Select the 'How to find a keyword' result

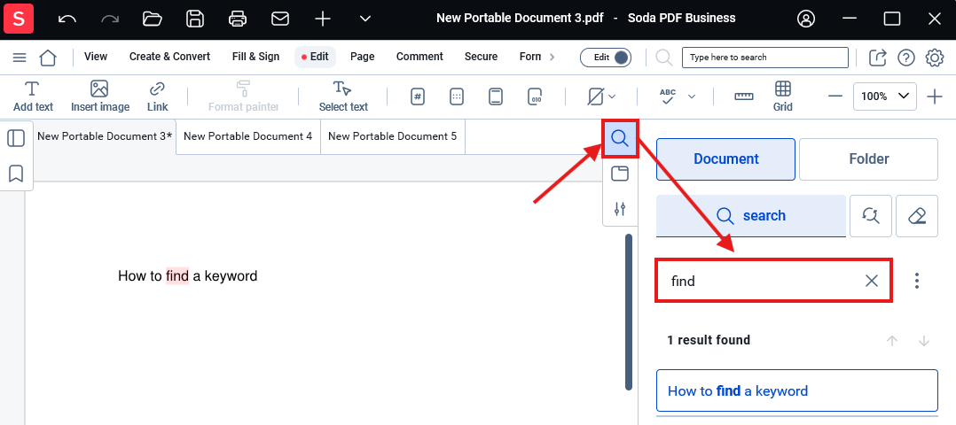(797, 390)
